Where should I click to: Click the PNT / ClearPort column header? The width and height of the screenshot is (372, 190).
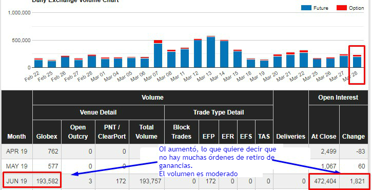coord(112,132)
